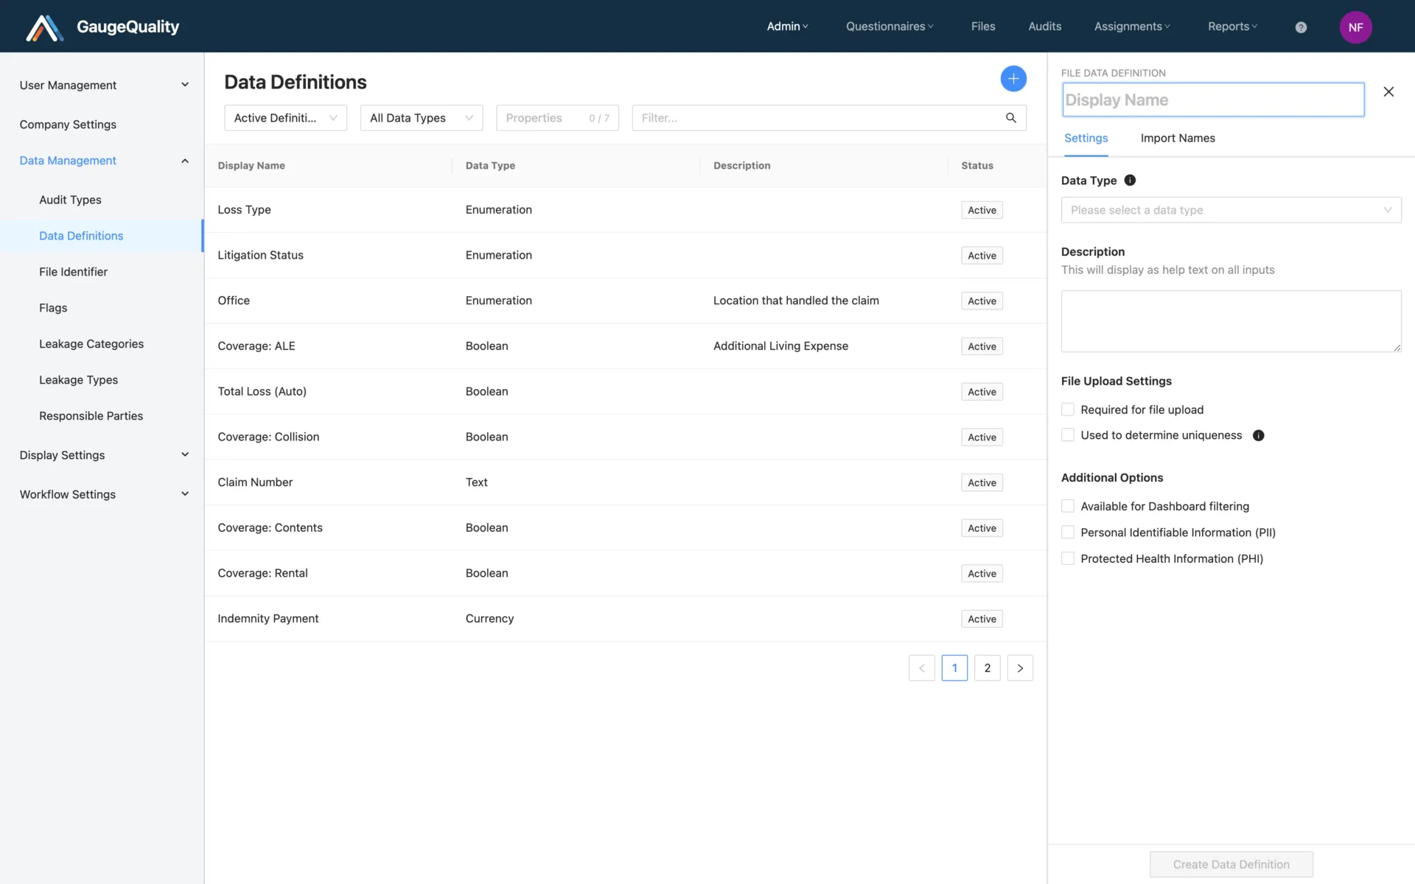Click the help question mark icon
Screen dimensions: 1415x884
1301,27
